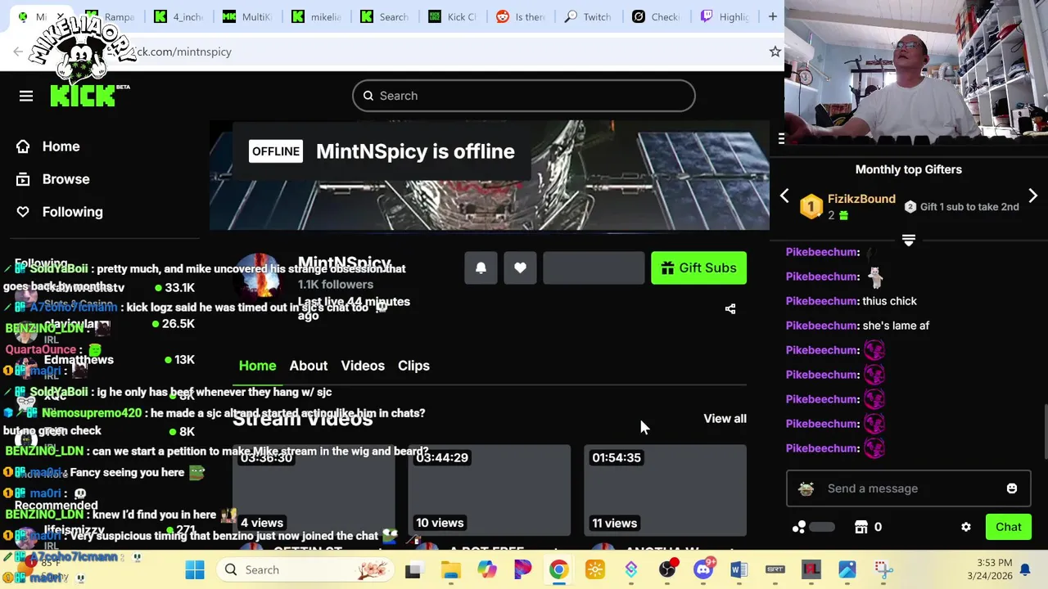Follow MintNSpicy with the heart button
This screenshot has width=1048, height=589.
click(x=520, y=268)
